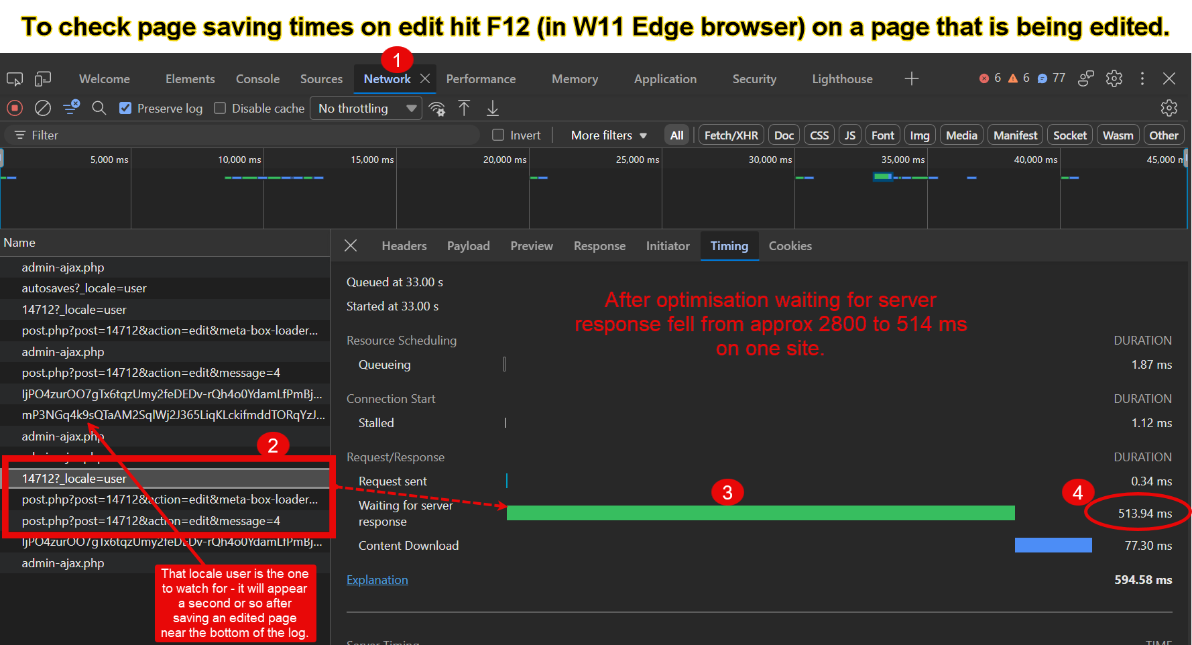Screen dimensions: 1192x645
Task: Open network conditions wifi icon
Action: coord(437,109)
